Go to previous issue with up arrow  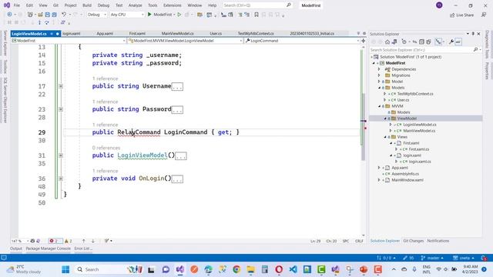point(84,241)
